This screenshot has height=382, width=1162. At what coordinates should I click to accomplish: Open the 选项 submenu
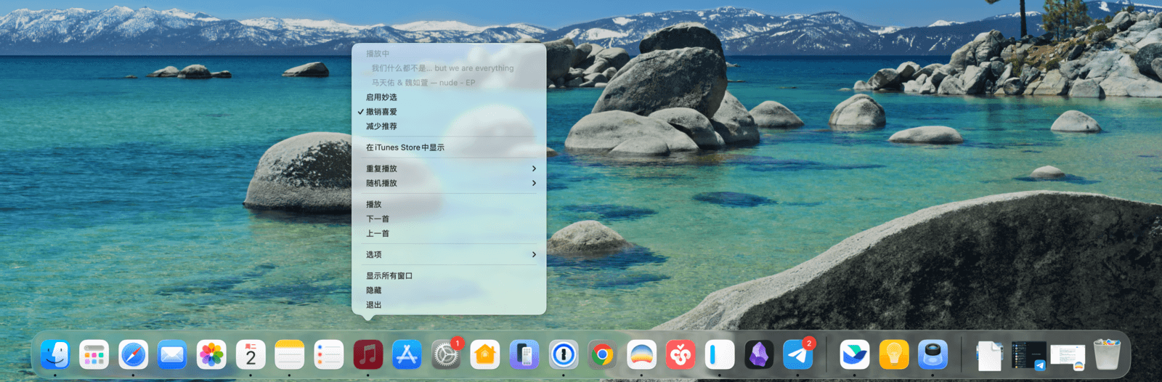pyautogui.click(x=449, y=255)
